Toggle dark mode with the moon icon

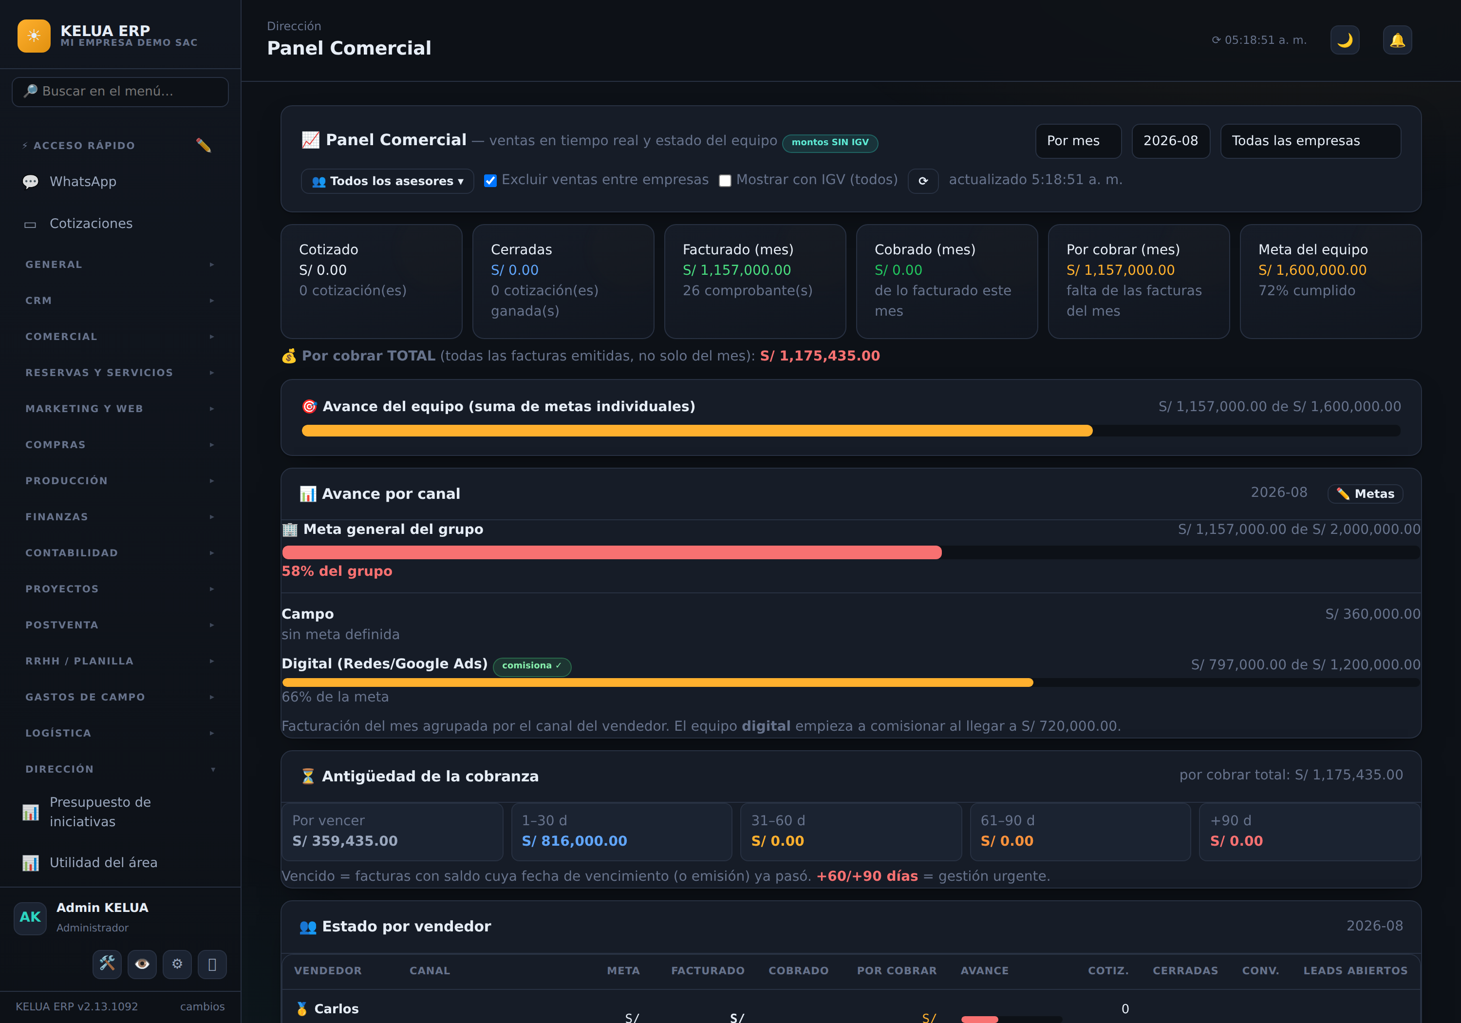pyautogui.click(x=1345, y=40)
